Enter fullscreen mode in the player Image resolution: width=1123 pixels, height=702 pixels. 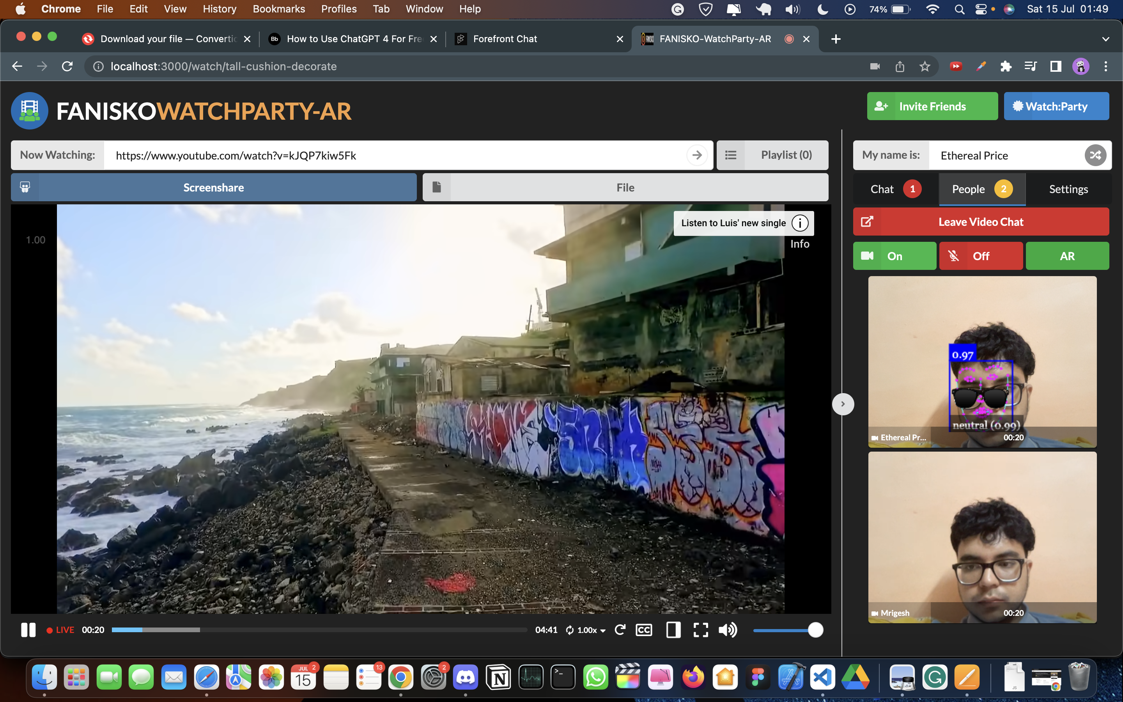point(700,630)
